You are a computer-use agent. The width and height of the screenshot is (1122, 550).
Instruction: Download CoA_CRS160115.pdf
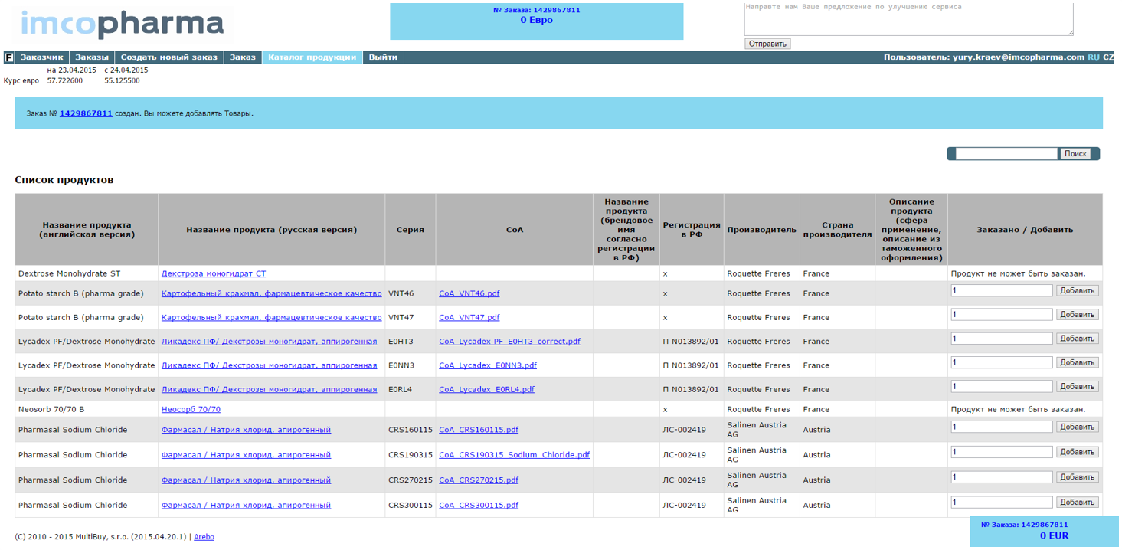(479, 430)
